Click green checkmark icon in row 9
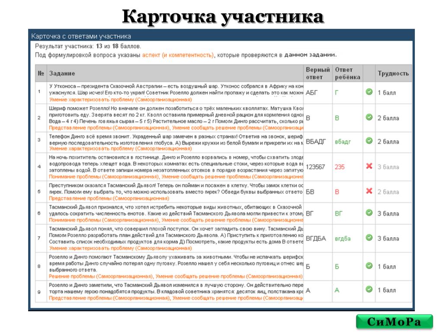443x332 pixels. (x=369, y=289)
